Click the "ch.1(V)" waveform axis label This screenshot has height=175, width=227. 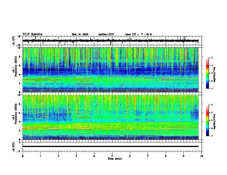(x=14, y=41)
